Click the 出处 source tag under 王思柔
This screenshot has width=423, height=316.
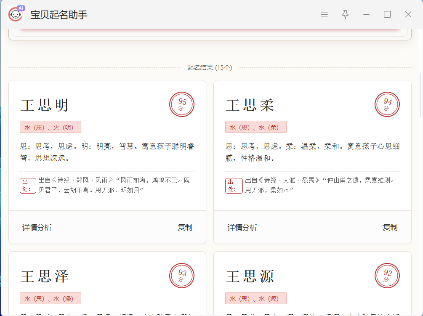coord(234,186)
